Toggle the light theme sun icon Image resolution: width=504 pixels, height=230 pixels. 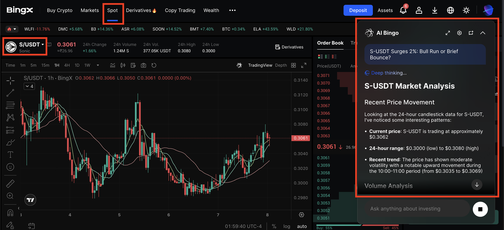pos(466,10)
